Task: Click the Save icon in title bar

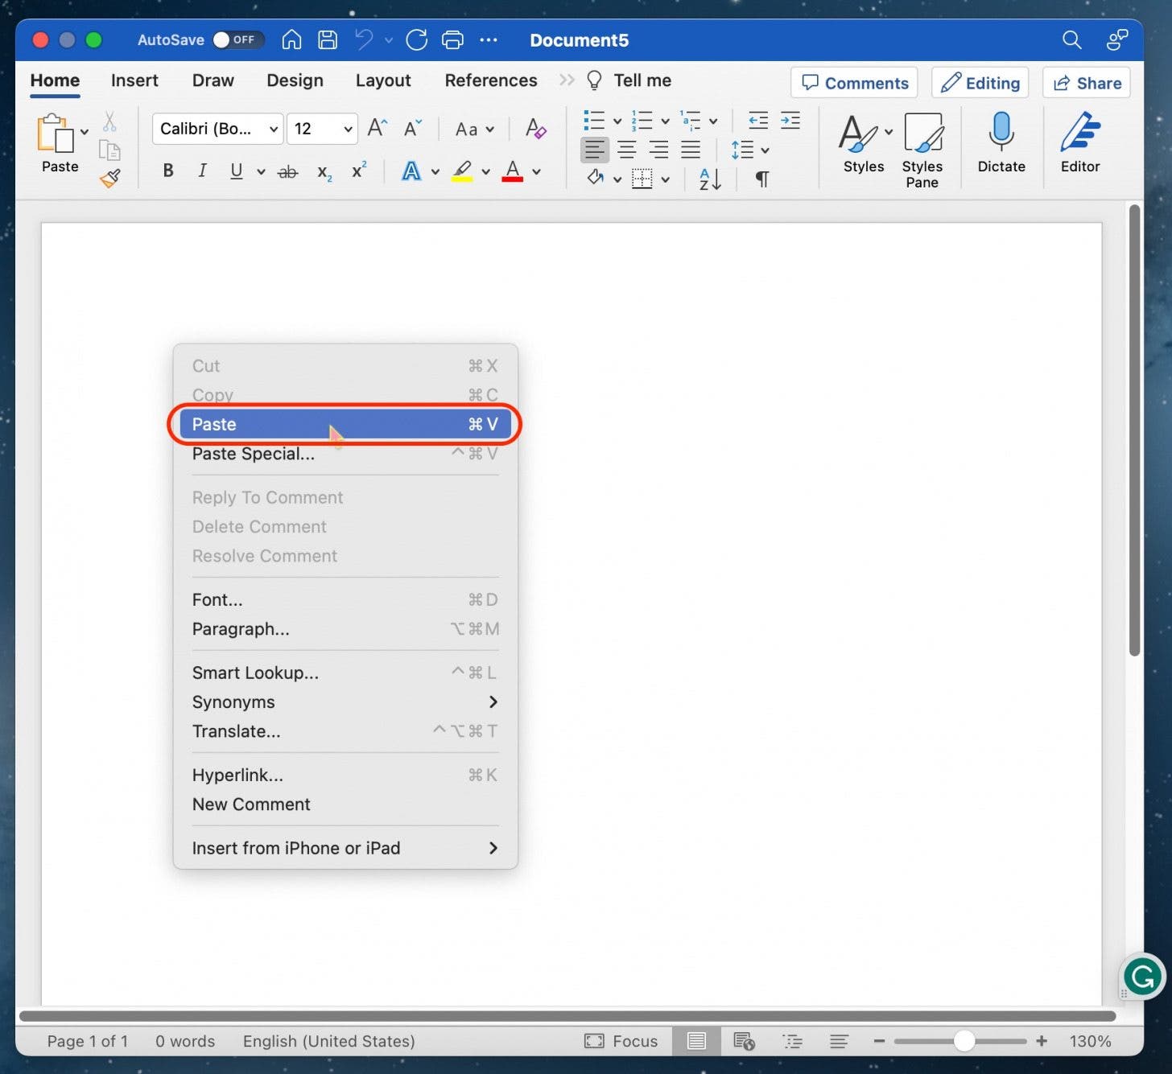Action: click(328, 40)
